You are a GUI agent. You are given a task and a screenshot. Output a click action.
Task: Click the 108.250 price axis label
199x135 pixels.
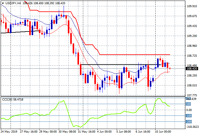pos(192,75)
